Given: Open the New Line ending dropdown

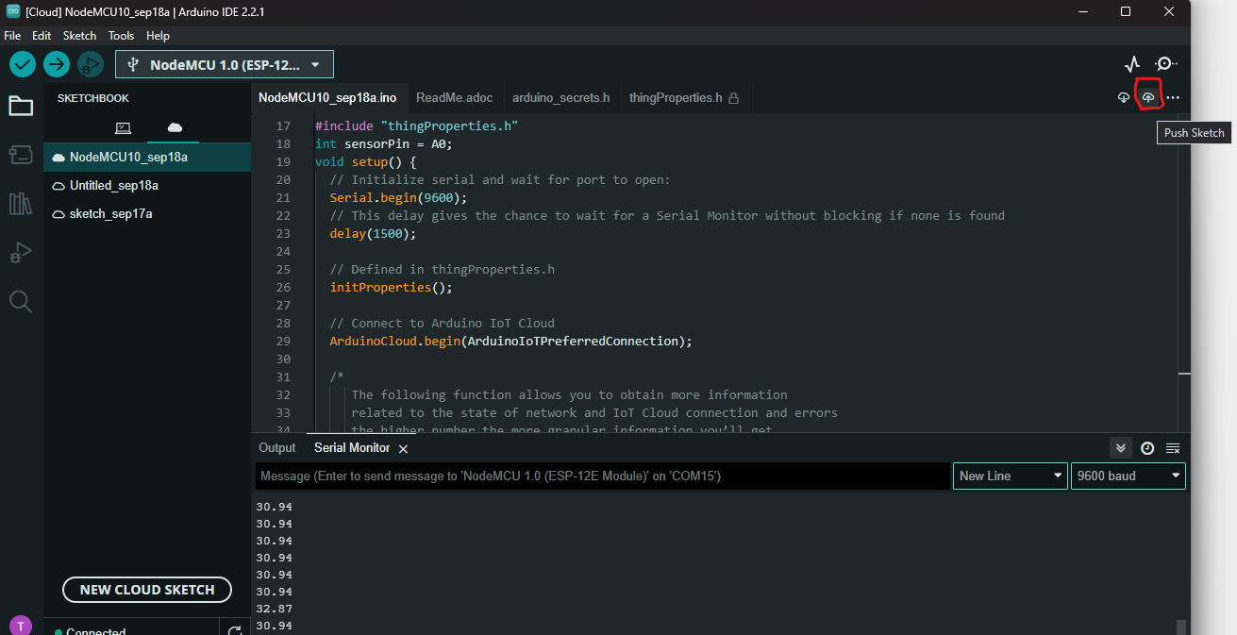Looking at the screenshot, I should [x=1011, y=476].
